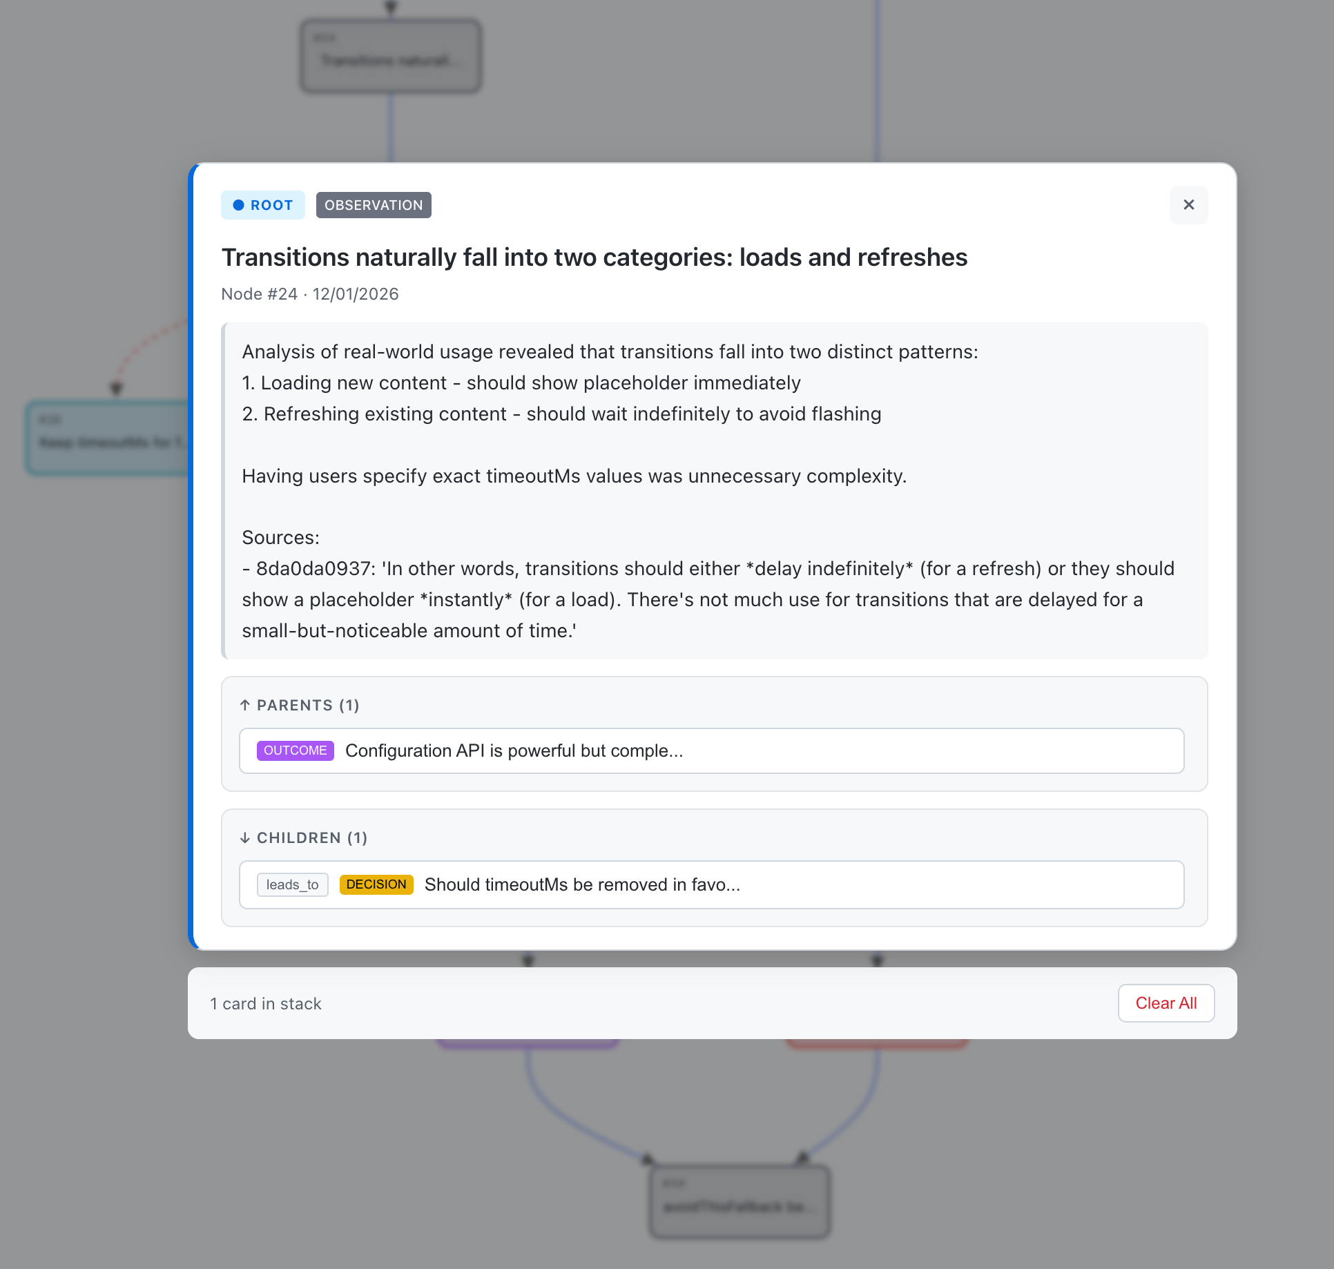Click the 'Node #24 · 12/01/2026' metadata line
The height and width of the screenshot is (1269, 1334).
pos(310,294)
